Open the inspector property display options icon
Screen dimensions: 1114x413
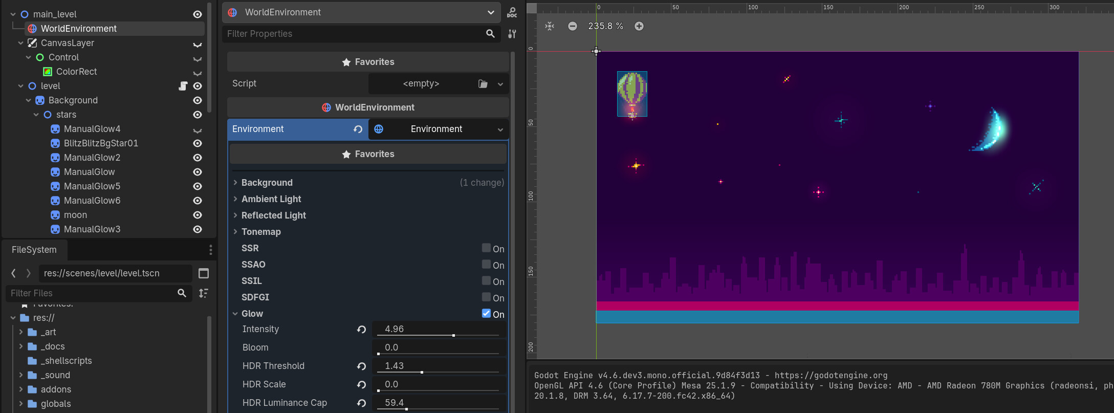(512, 34)
